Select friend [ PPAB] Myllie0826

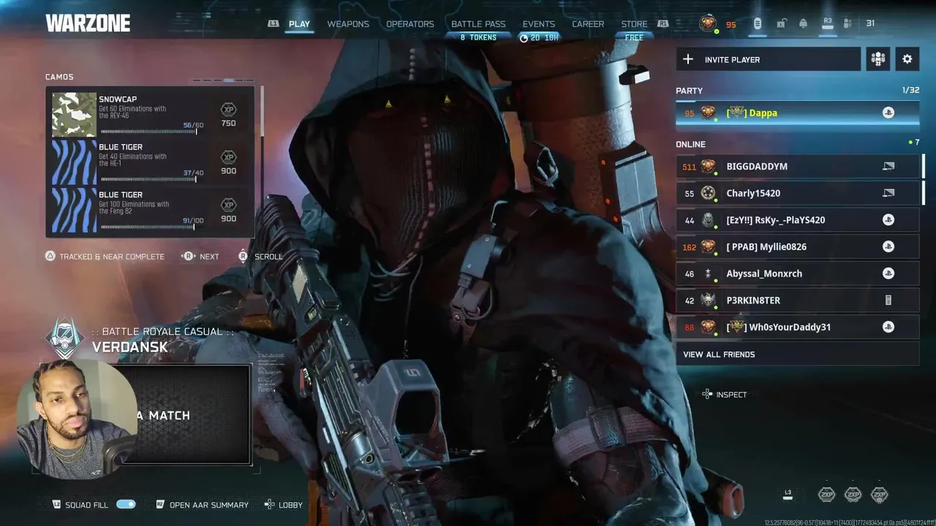click(x=797, y=247)
